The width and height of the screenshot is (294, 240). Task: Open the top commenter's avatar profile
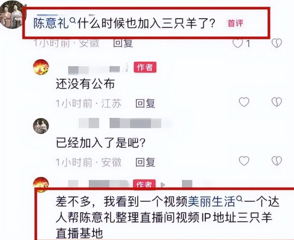click(x=12, y=14)
